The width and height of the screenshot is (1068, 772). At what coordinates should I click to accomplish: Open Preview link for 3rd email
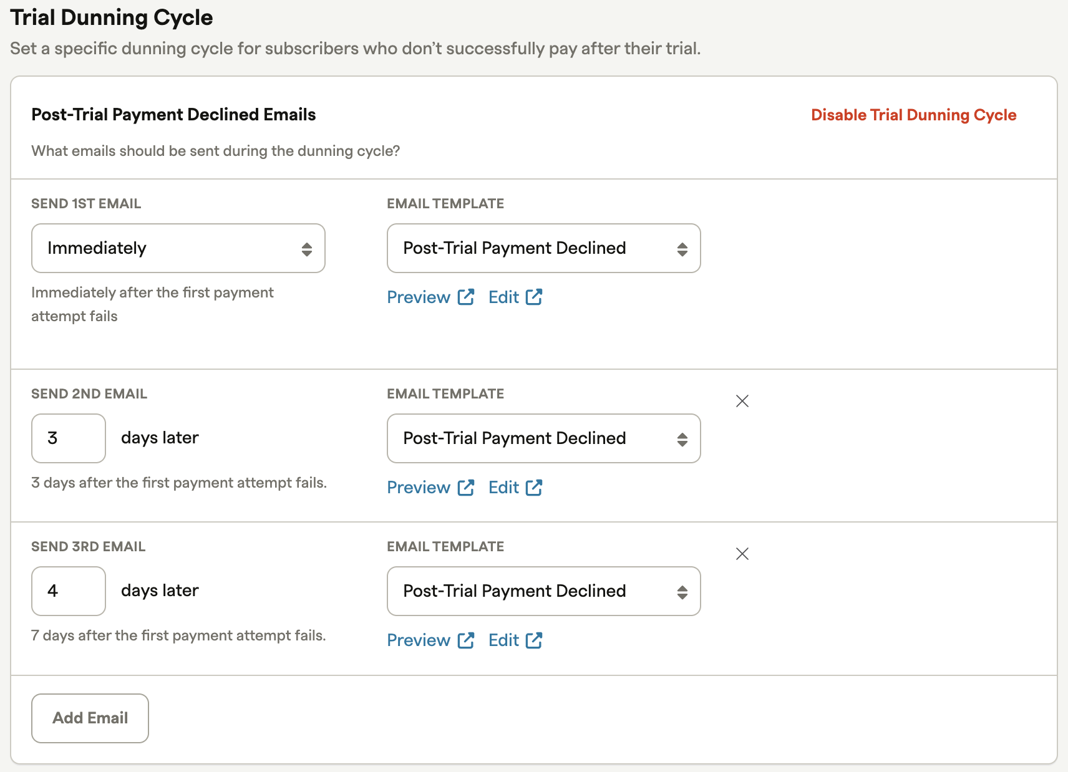tap(419, 640)
